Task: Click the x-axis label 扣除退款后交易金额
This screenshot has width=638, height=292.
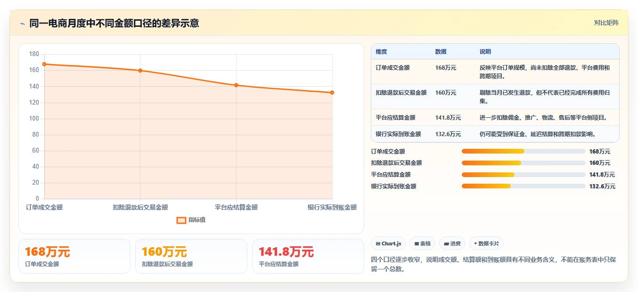Action: [x=140, y=207]
